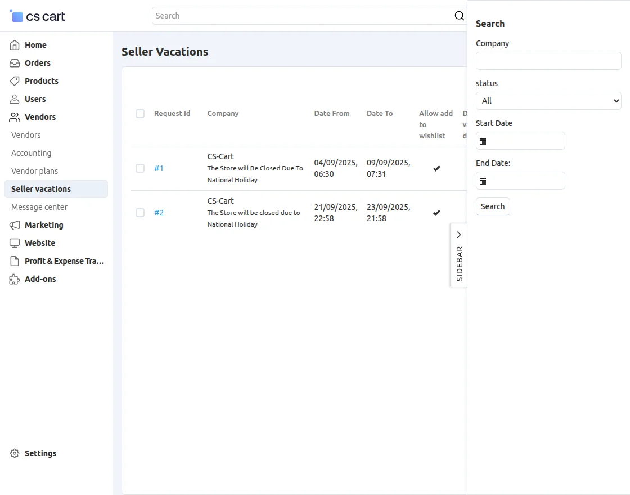Go to Vendor plans submenu item
Screen dimensions: 630x495
(x=34, y=171)
